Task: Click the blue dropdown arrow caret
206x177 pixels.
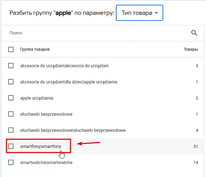Action: pyautogui.click(x=156, y=13)
